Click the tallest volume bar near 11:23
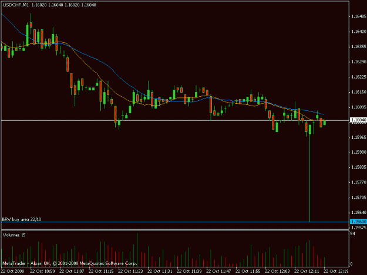The width and height of the screenshot is (367, 275). click(137, 250)
